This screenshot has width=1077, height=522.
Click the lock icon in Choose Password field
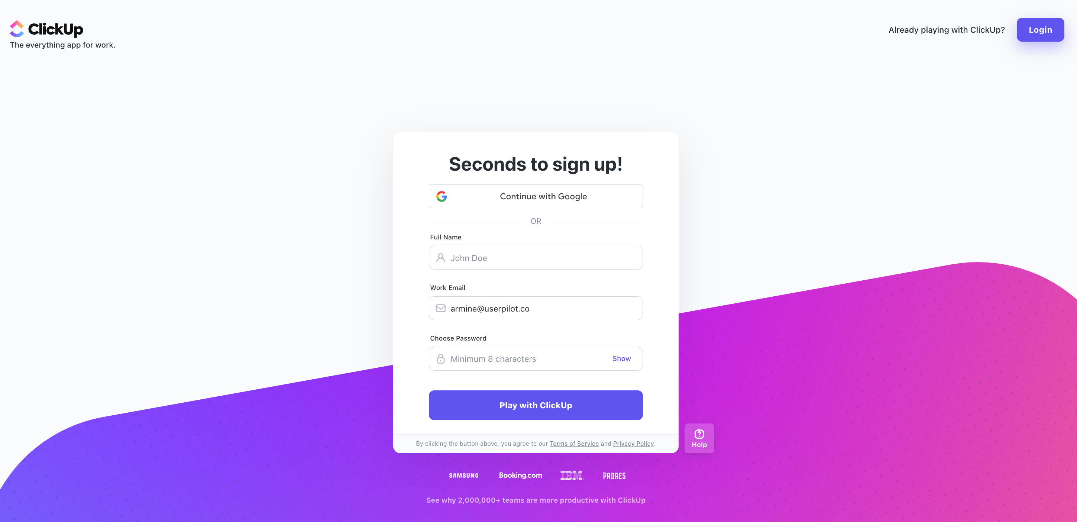[440, 358]
